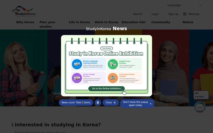Open the Education Fair menu

coord(133,22)
